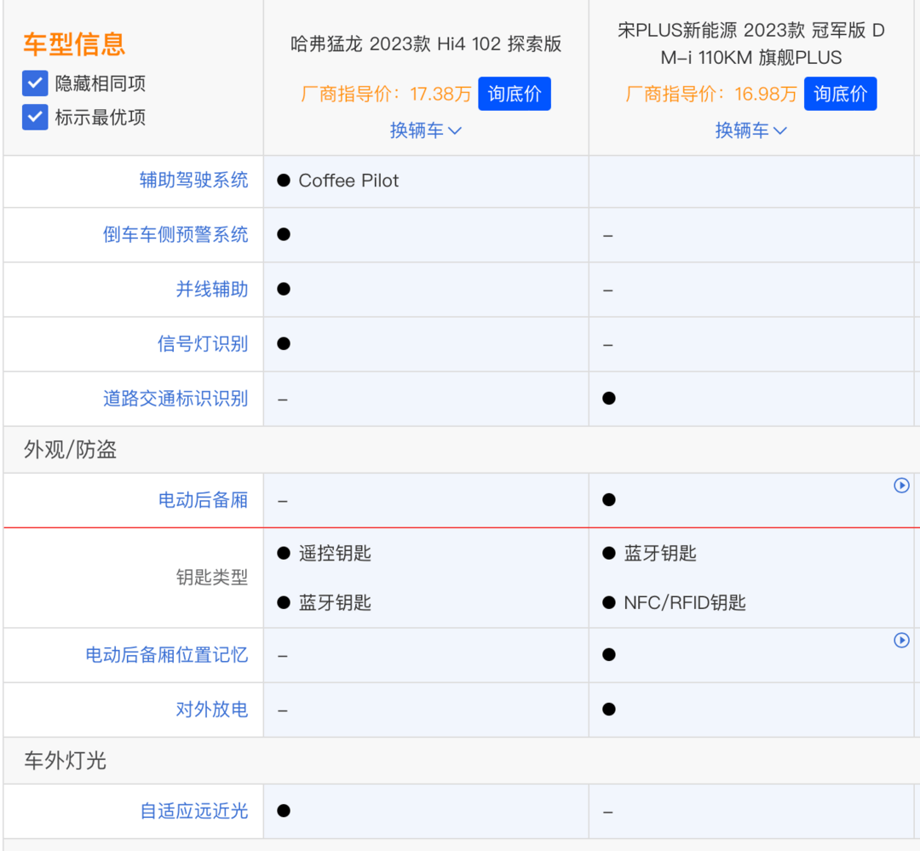Open the 对外放电 link
Viewport: 920px width, 851px height.
(x=212, y=709)
